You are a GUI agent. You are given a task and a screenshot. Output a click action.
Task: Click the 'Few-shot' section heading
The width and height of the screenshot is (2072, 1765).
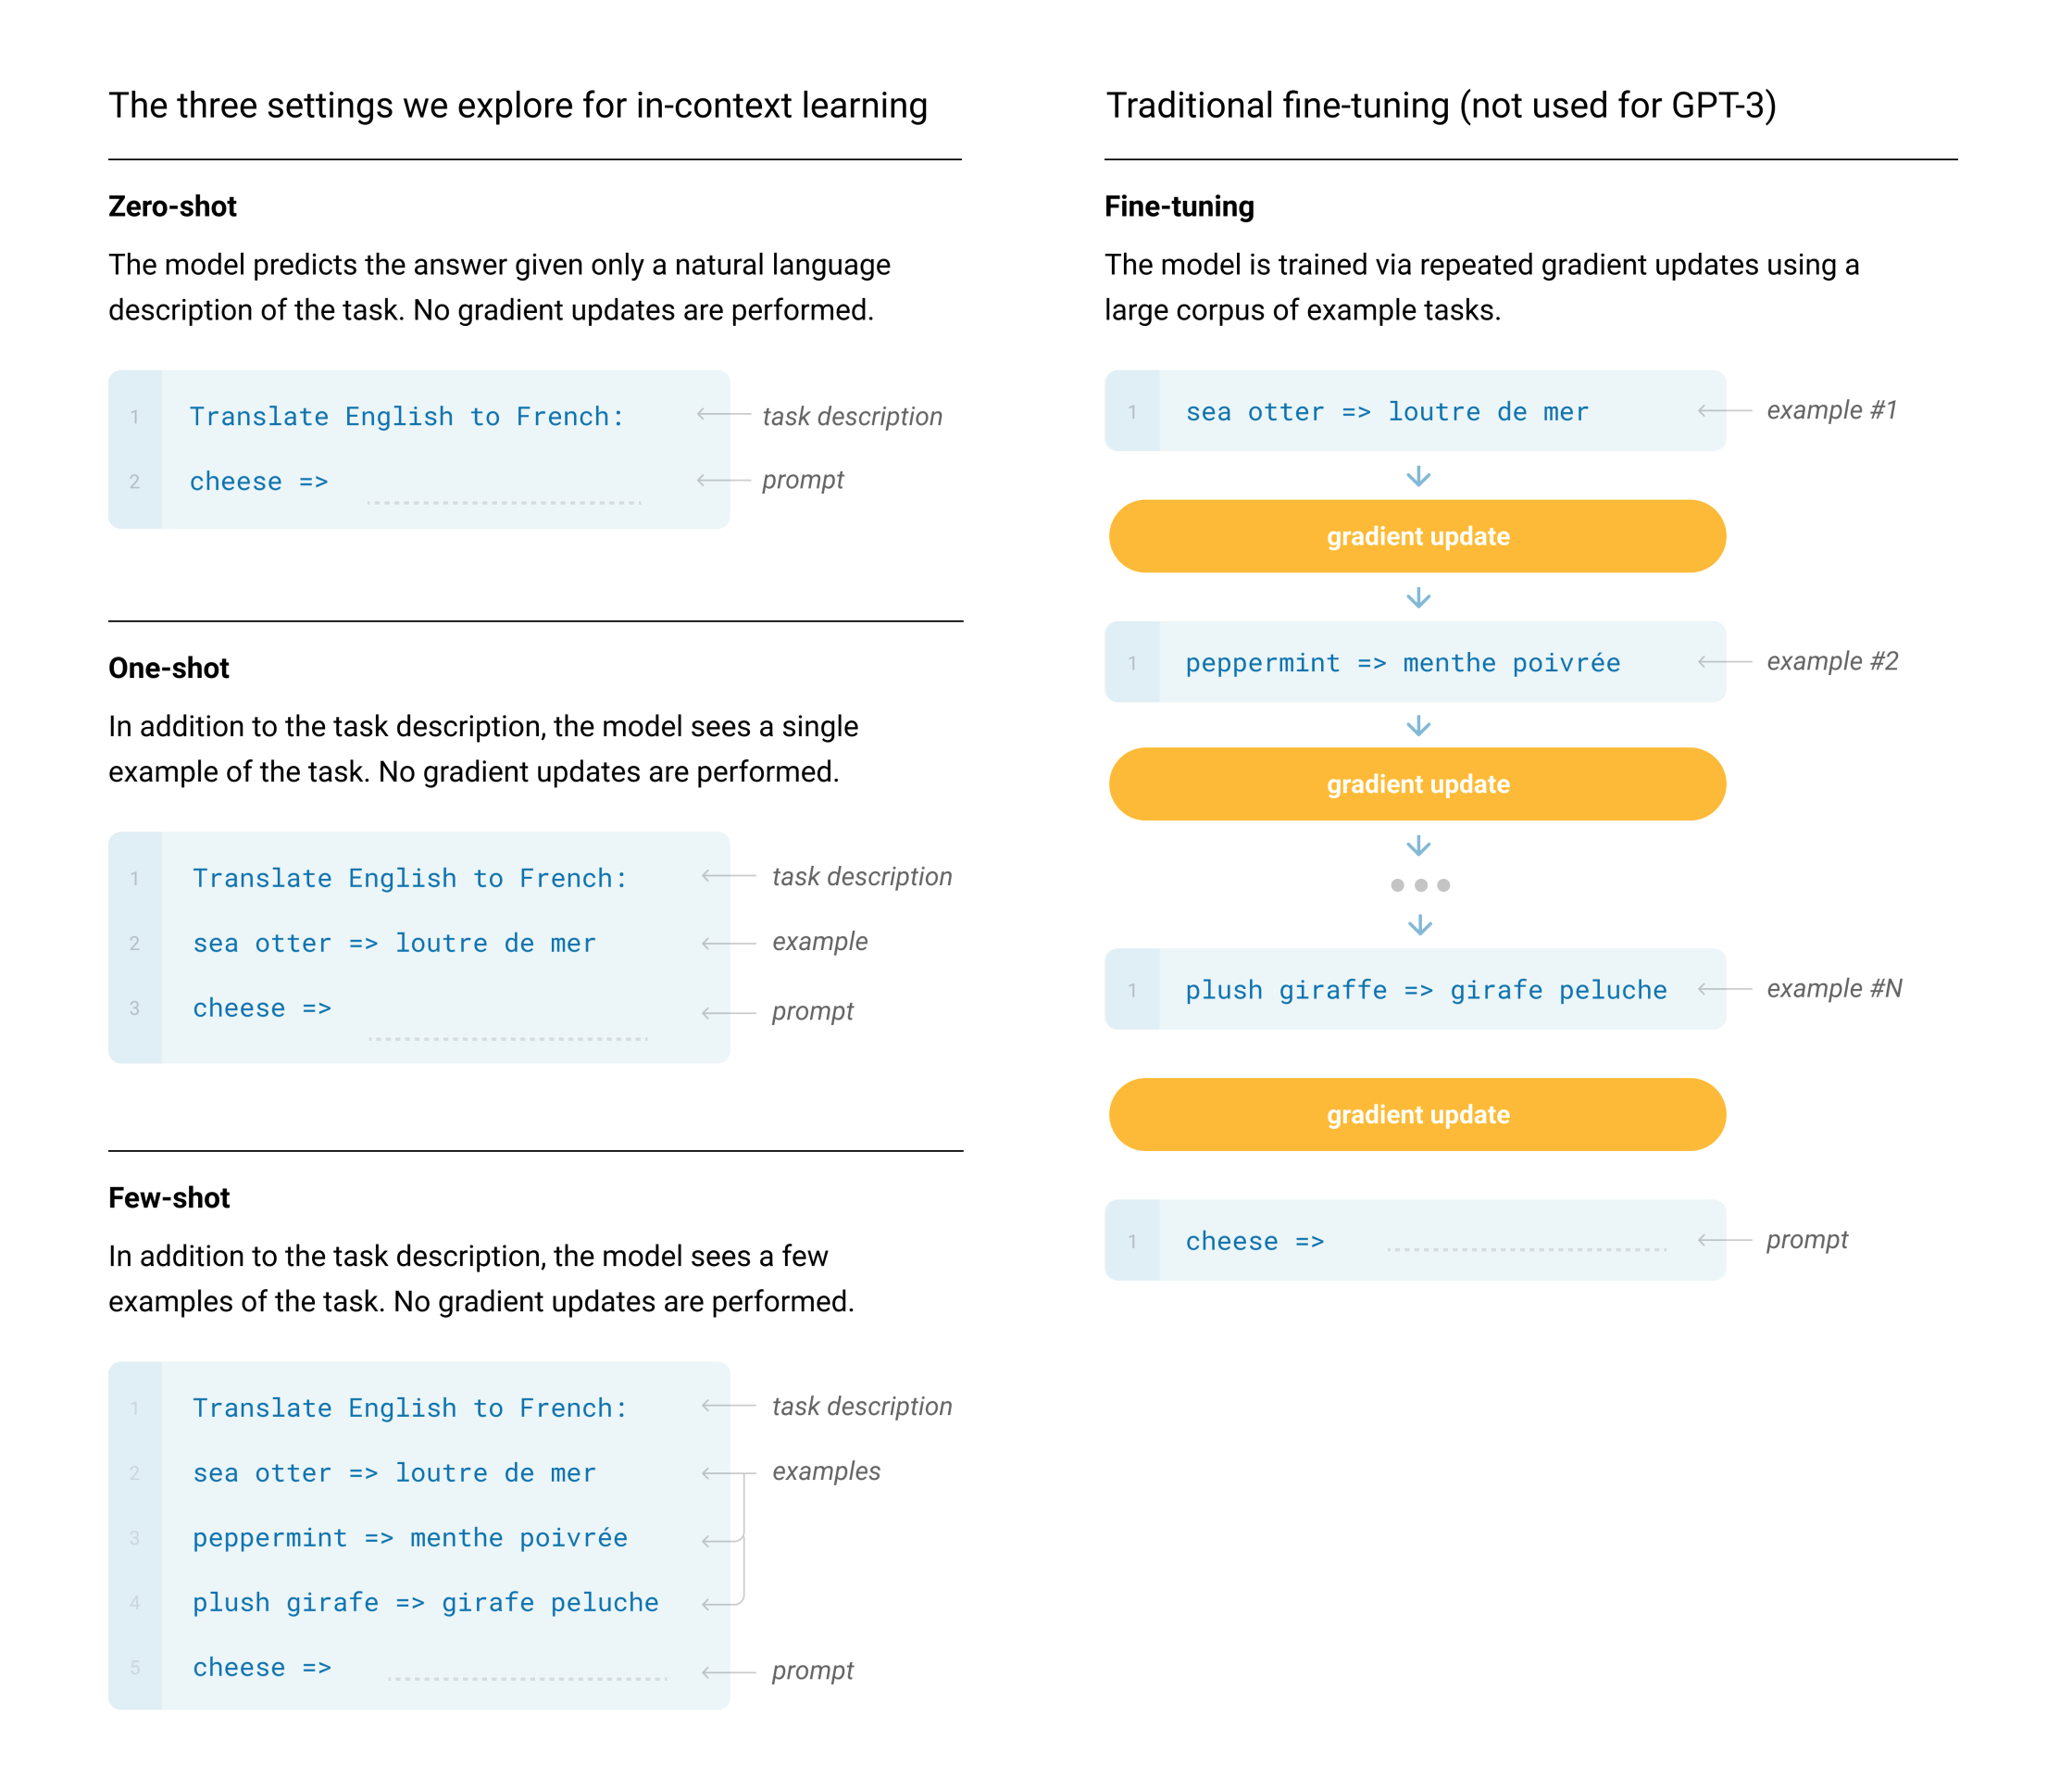[x=169, y=1198]
